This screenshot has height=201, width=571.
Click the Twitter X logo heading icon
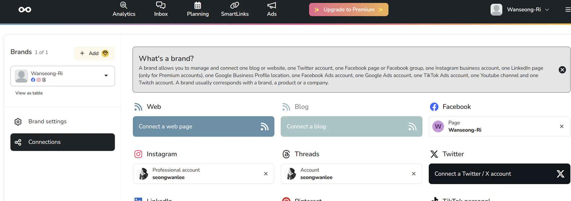pos(434,154)
